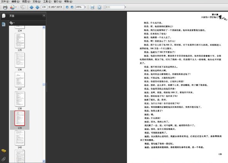Viewport: 228px width, 163px height.
Task: Click the thumbnail panel scrollbar thumb
Action: point(44,85)
